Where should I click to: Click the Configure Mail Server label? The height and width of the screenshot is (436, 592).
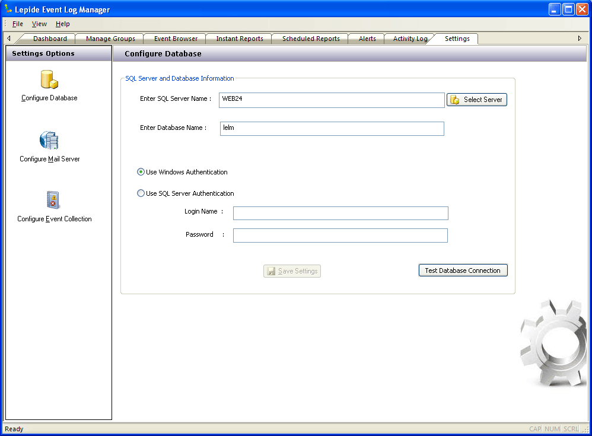tap(49, 159)
